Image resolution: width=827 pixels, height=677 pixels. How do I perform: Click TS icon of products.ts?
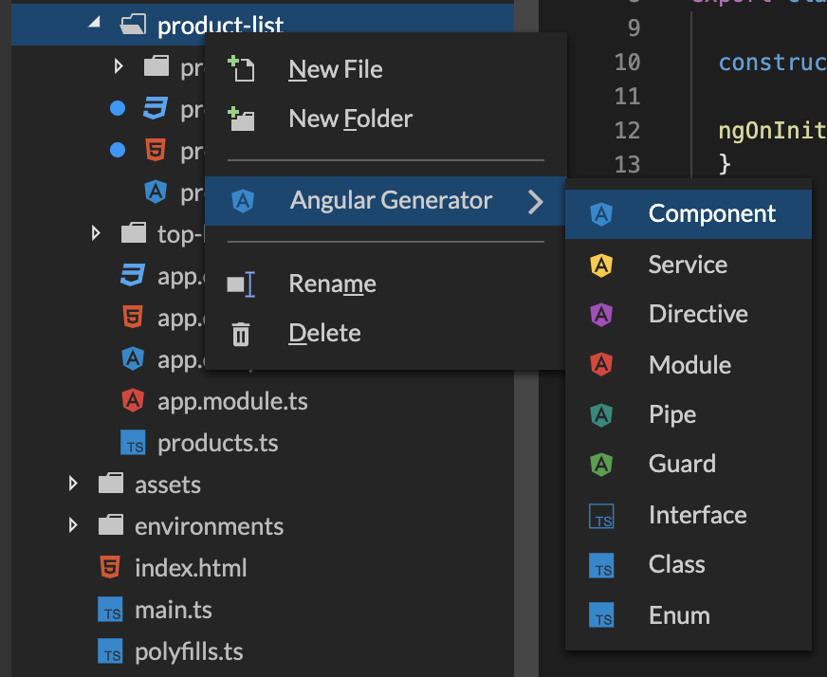coord(133,443)
